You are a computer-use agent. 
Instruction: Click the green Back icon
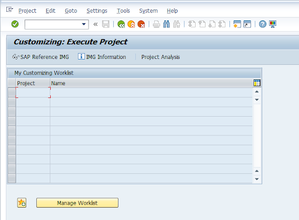[x=121, y=25]
